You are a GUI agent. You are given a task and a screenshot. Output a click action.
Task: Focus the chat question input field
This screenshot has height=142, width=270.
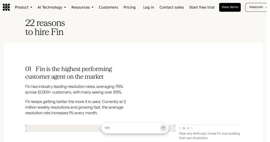point(132,128)
